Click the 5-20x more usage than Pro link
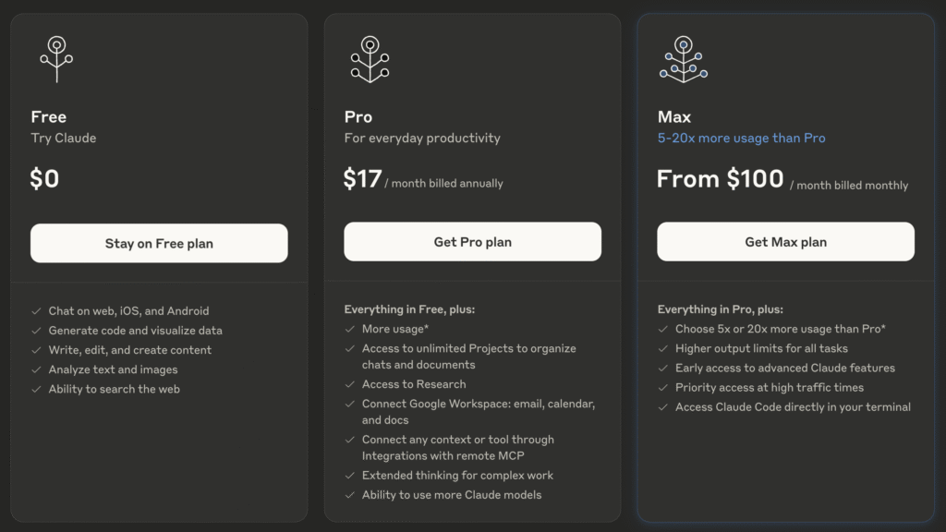 [x=741, y=139]
